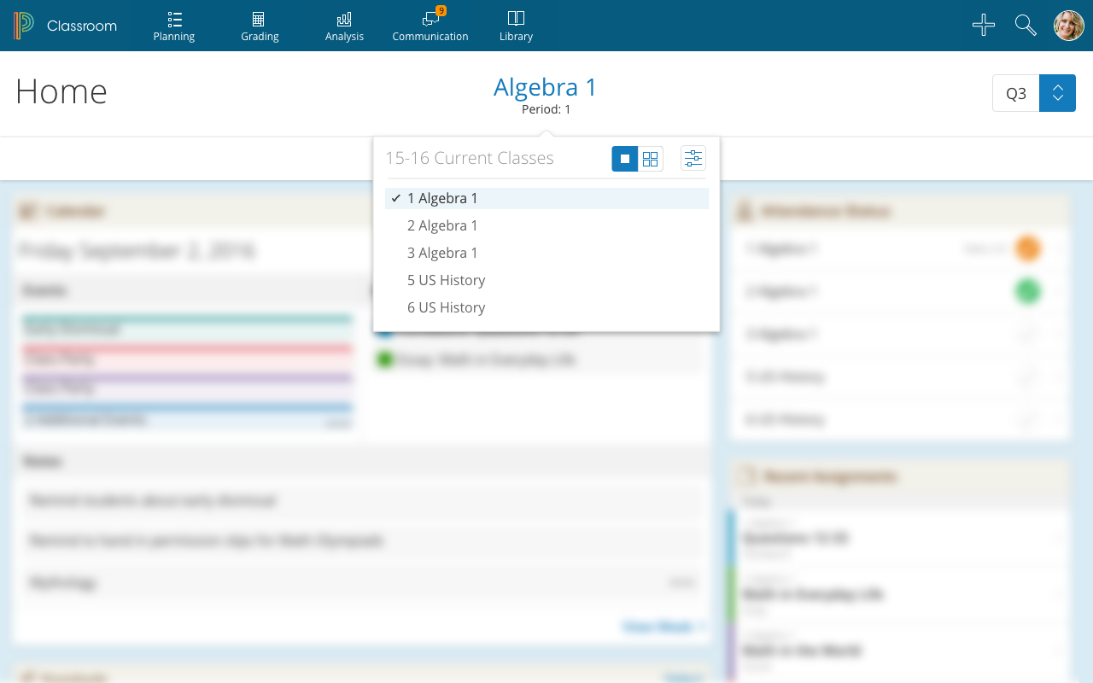Choose 2 Algebra 1 from the class list

coord(442,225)
